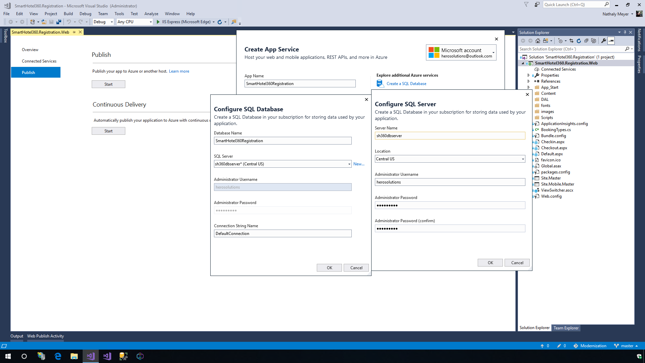Screen dimensions: 645x363
Task: Click Refresh icon in Solution Explorer toolbar
Action: [579, 41]
